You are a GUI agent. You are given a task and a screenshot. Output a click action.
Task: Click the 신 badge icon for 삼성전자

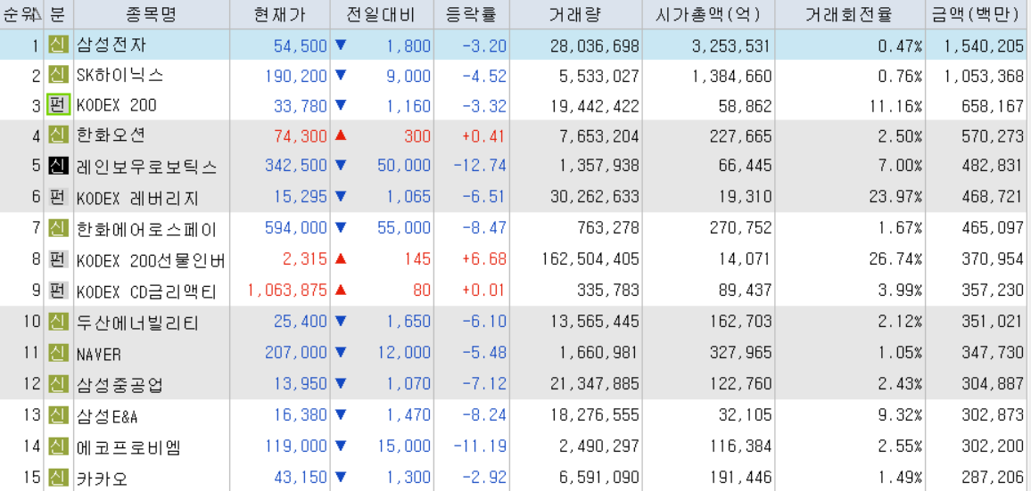pyautogui.click(x=59, y=45)
